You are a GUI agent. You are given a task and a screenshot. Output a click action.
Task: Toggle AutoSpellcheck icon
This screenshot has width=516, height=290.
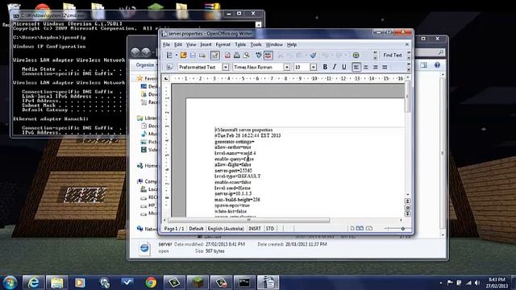click(x=268, y=56)
